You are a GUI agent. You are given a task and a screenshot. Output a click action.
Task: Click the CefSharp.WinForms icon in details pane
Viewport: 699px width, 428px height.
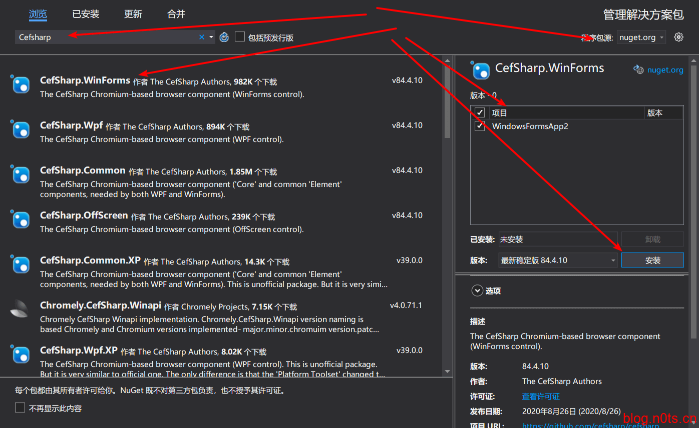(481, 70)
